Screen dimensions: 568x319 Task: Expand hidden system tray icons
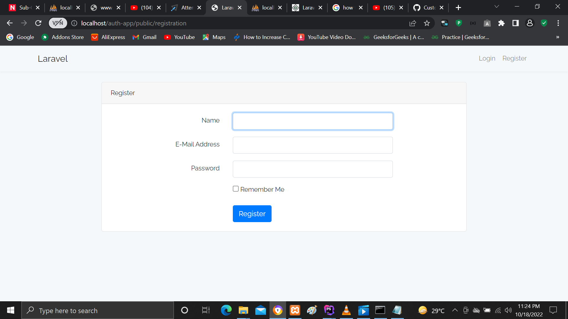pyautogui.click(x=455, y=310)
